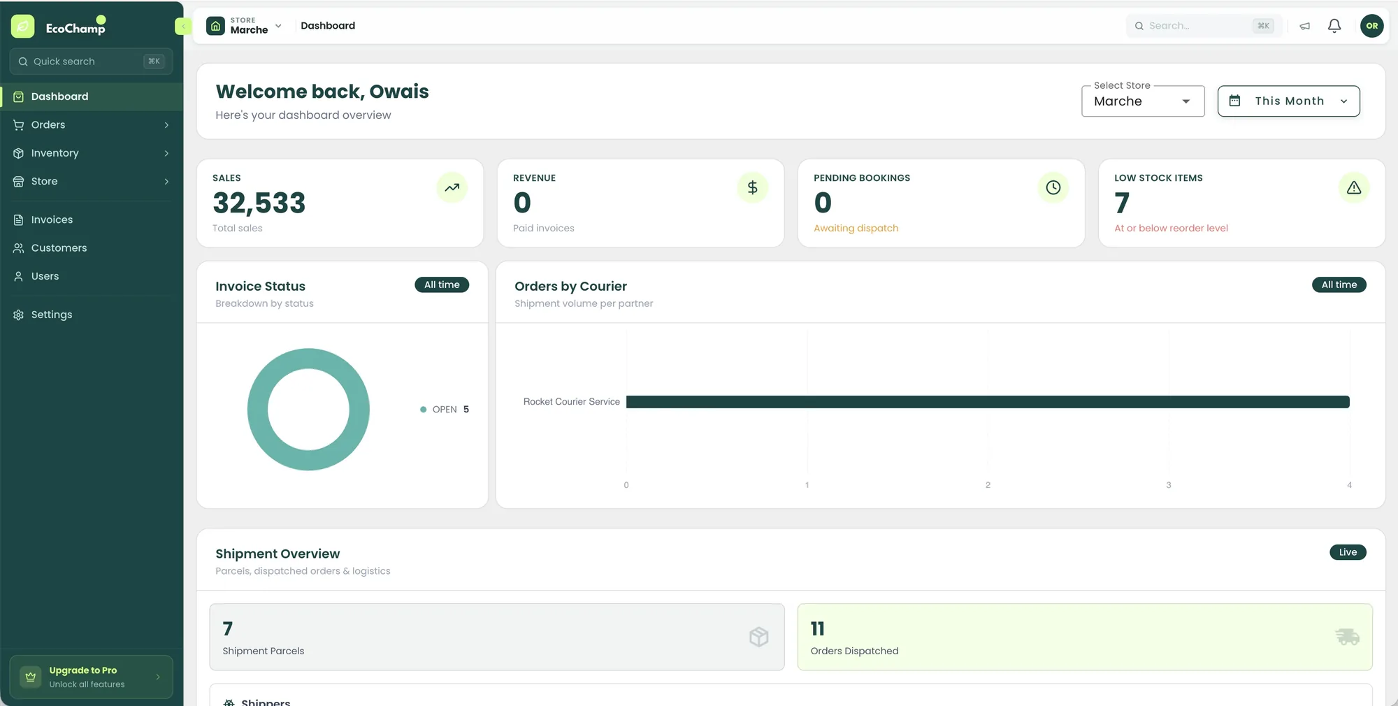The width and height of the screenshot is (1398, 706).
Task: Open Settings in the sidebar
Action: pyautogui.click(x=92, y=315)
